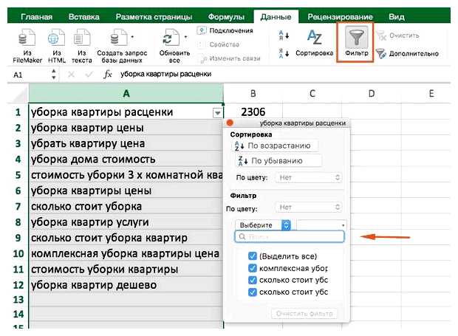Click the Из FileMaker import icon
The width and height of the screenshot is (458, 336).
27,38
